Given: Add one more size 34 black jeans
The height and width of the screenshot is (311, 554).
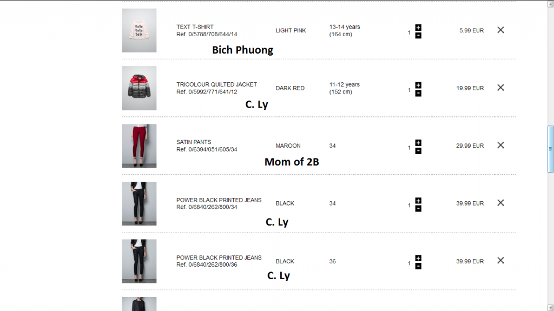Looking at the screenshot, I should [x=418, y=201].
